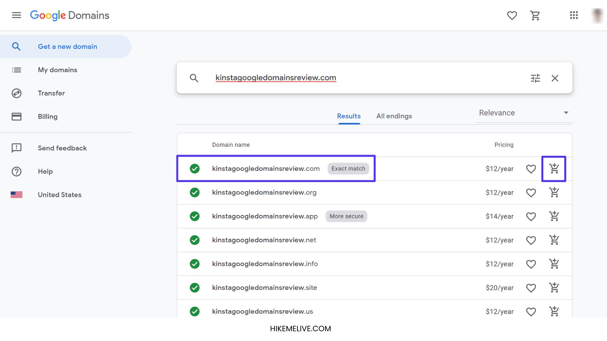Switch to Results tab
The image size is (607, 341).
point(349,116)
